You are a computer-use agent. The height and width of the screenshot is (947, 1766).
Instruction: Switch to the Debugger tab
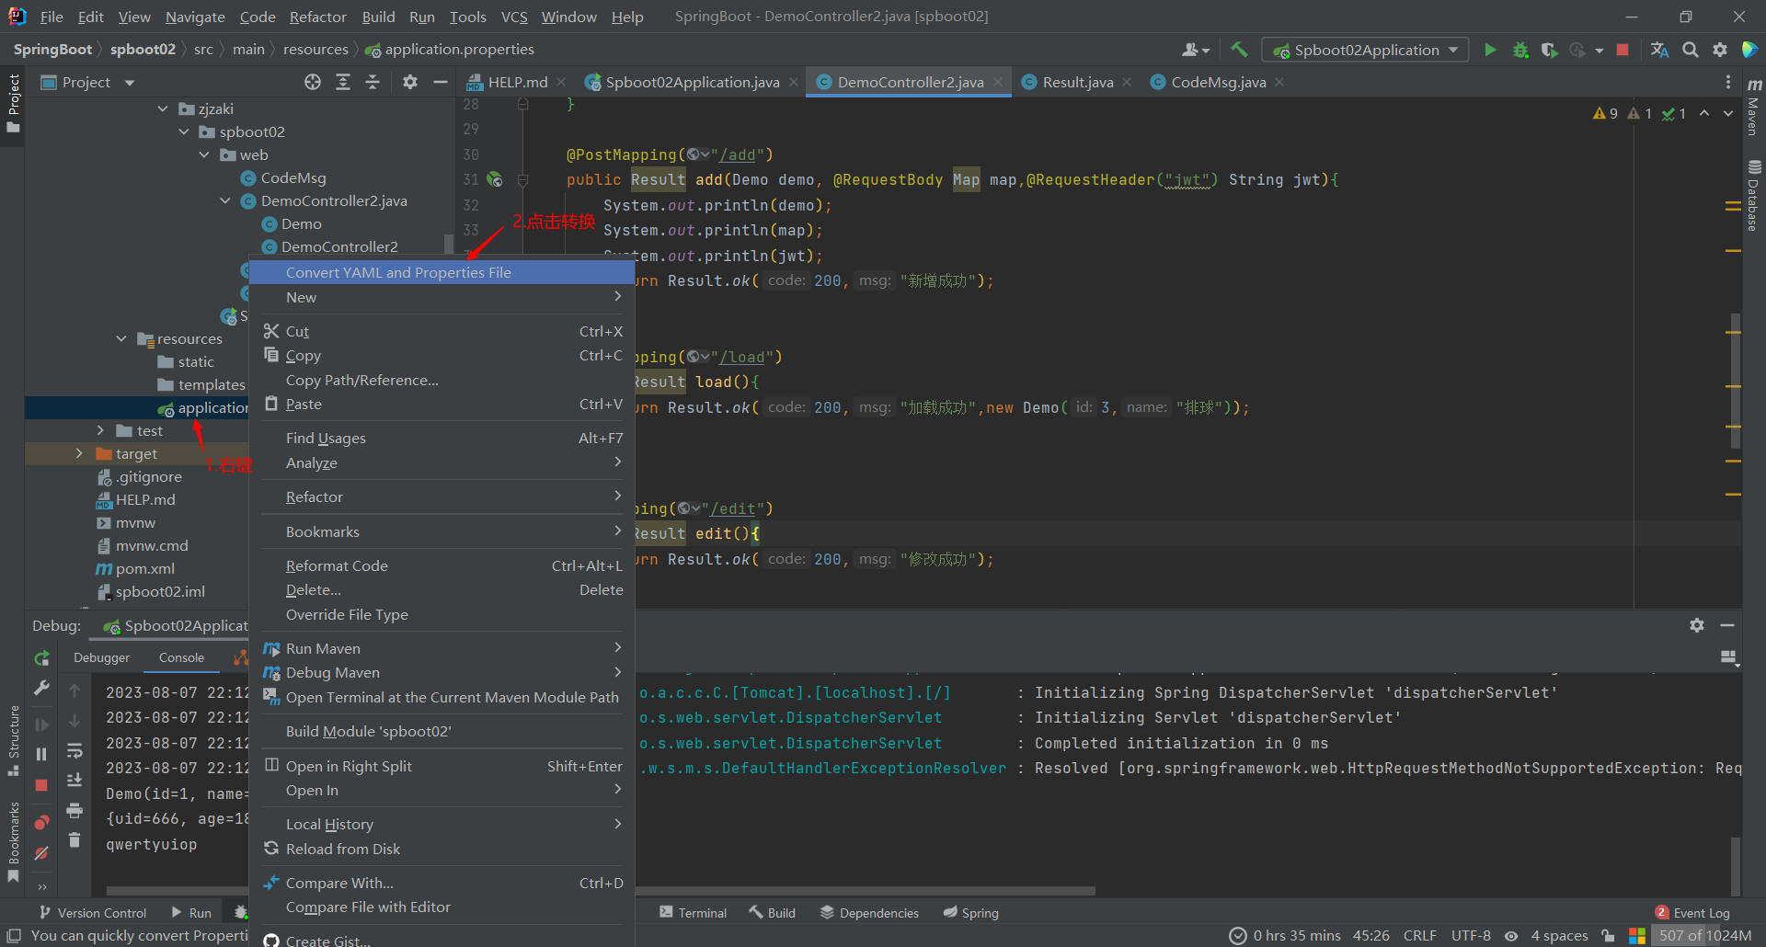tap(101, 657)
